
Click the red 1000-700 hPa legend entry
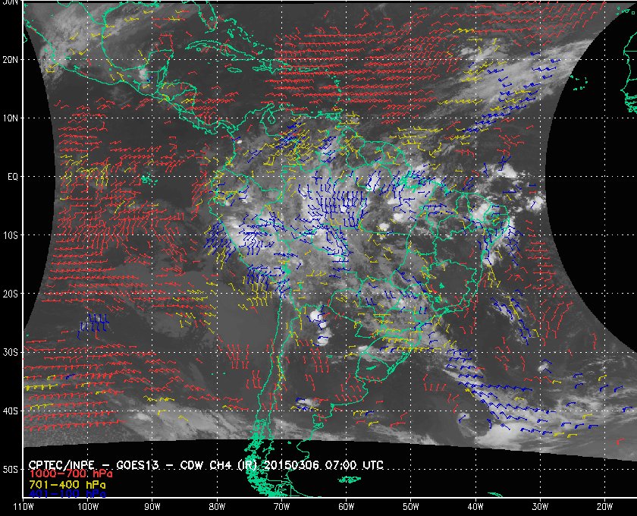71,474
